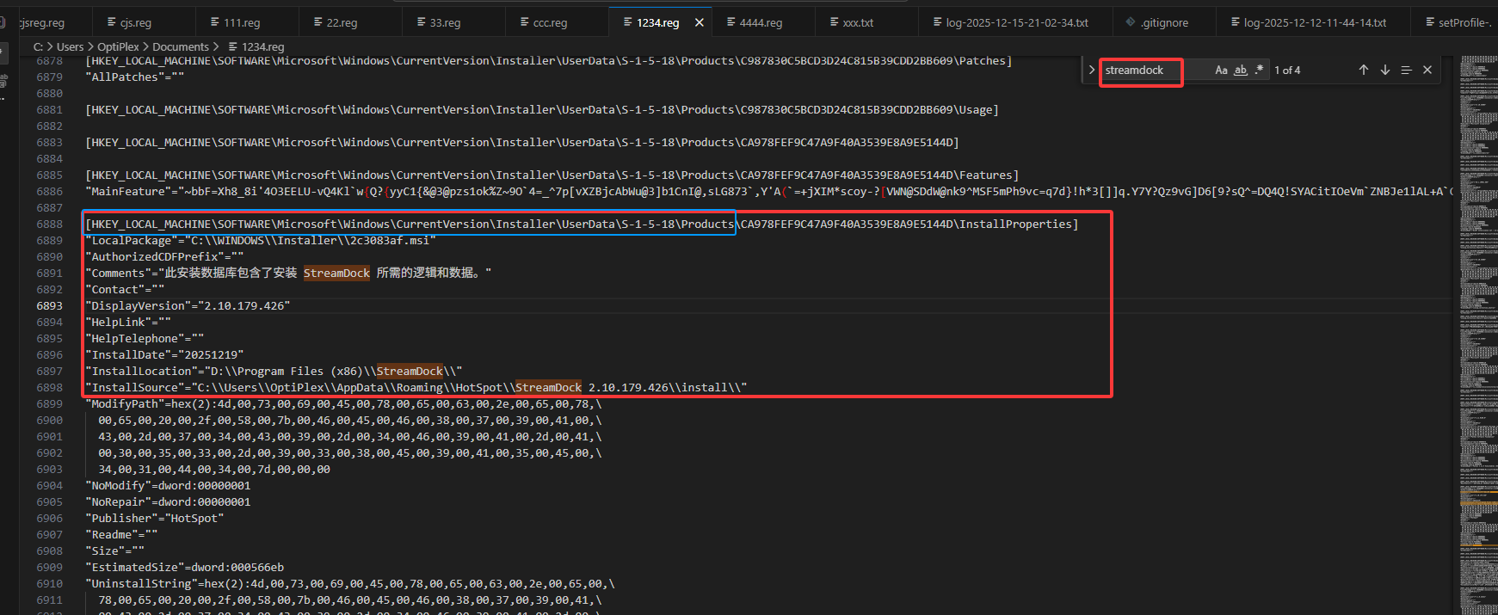This screenshot has width=1498, height=615.
Task: Click the "UninstallString"=hex(2) line
Action: point(349,584)
